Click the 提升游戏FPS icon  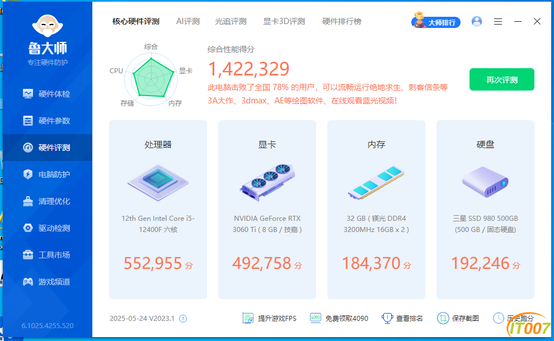(248, 318)
